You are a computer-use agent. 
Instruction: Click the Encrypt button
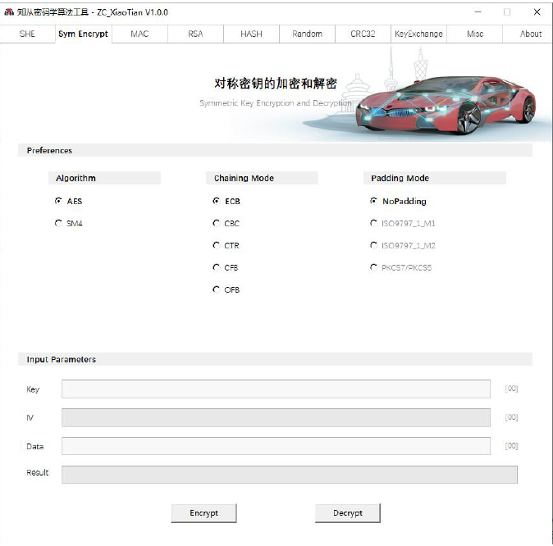tap(204, 513)
